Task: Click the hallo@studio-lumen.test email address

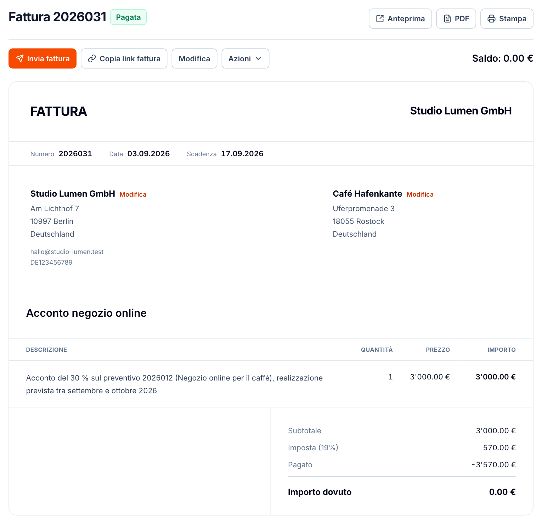Action: 67,252
